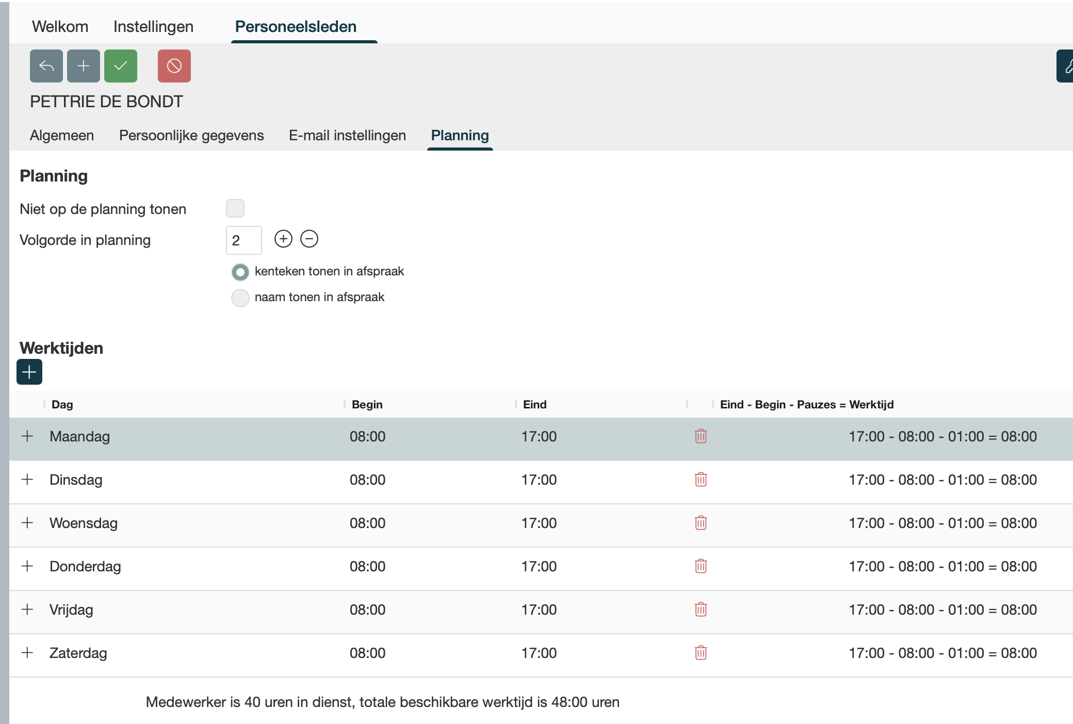Check 'Niet op de planning tonen'
This screenshot has height=724, width=1073.
pos(235,208)
